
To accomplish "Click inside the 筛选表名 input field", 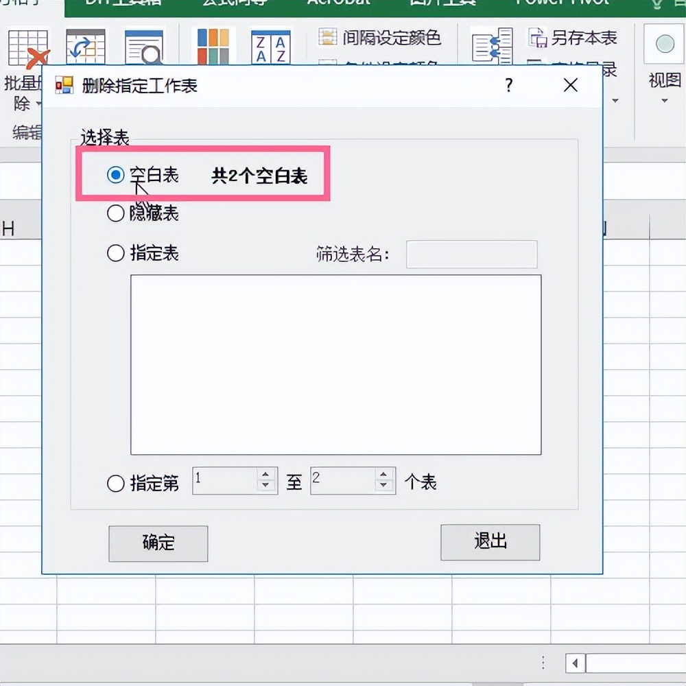I will [471, 255].
